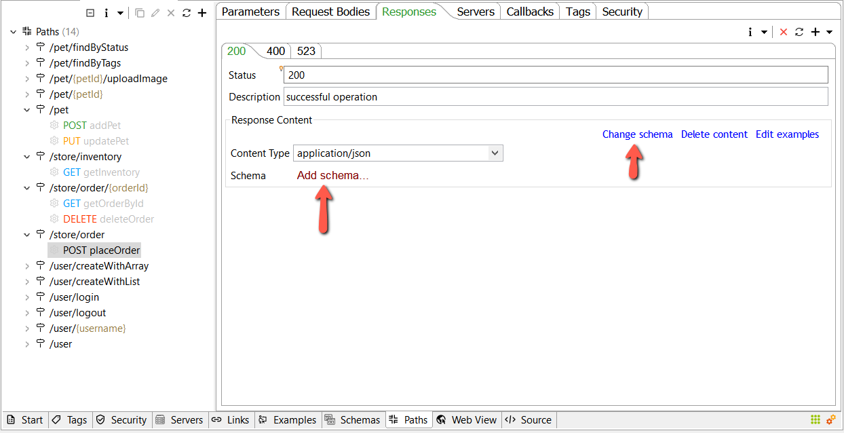The width and height of the screenshot is (844, 433).
Task: Switch to the Parameters tab
Action: click(250, 12)
